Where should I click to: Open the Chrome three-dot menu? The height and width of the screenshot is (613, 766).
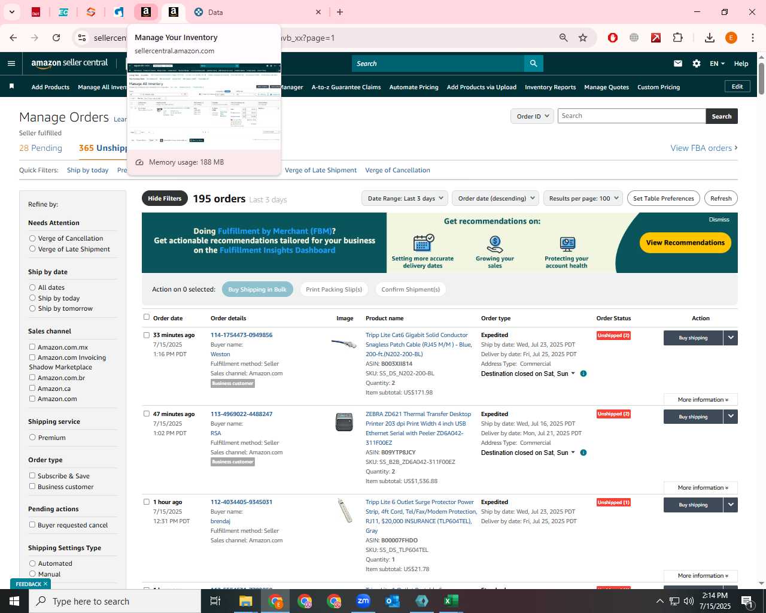(753, 38)
